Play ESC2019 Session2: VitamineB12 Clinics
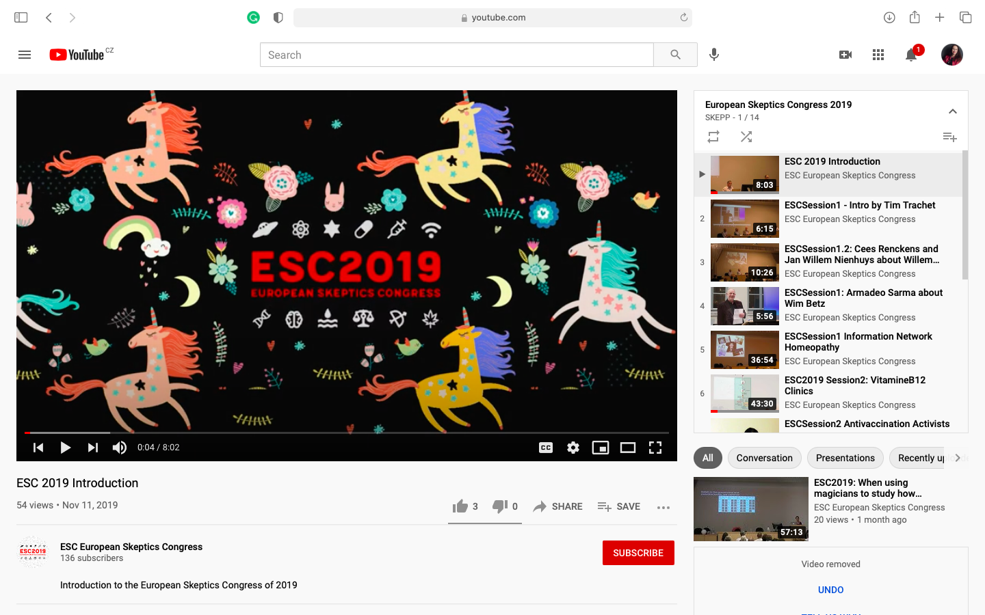 point(828,394)
